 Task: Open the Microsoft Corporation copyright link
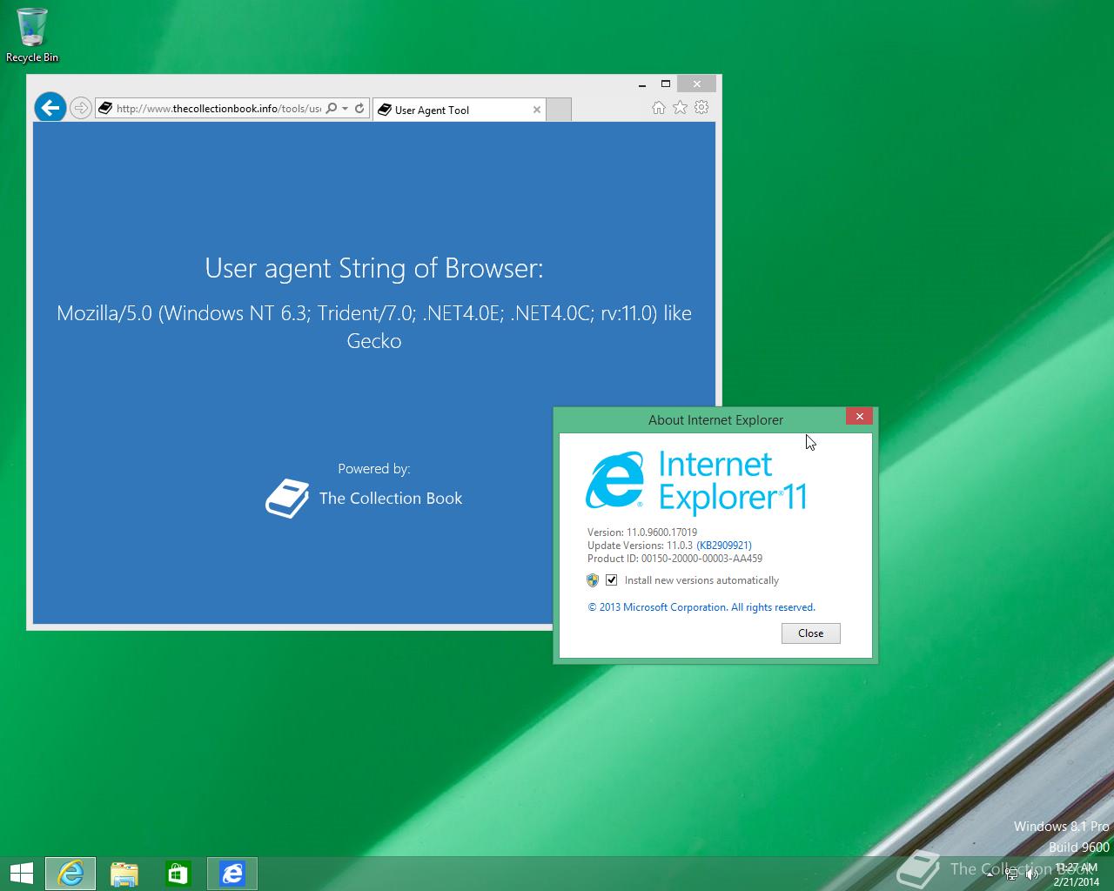701,607
